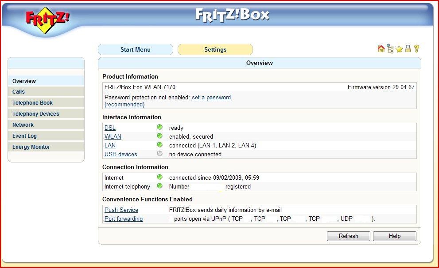Click the green LED in the Internet row
This screenshot has height=268, width=439.
(159, 177)
